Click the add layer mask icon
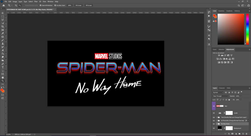The image size is (251, 136). 233,134
